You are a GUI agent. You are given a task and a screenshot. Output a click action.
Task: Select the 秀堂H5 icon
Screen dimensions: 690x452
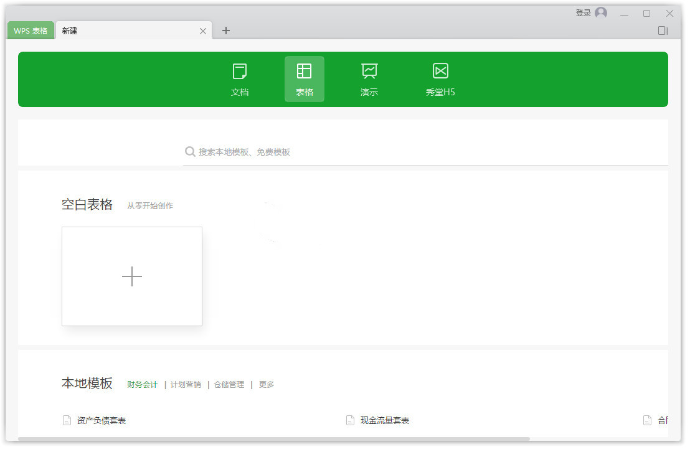click(440, 72)
